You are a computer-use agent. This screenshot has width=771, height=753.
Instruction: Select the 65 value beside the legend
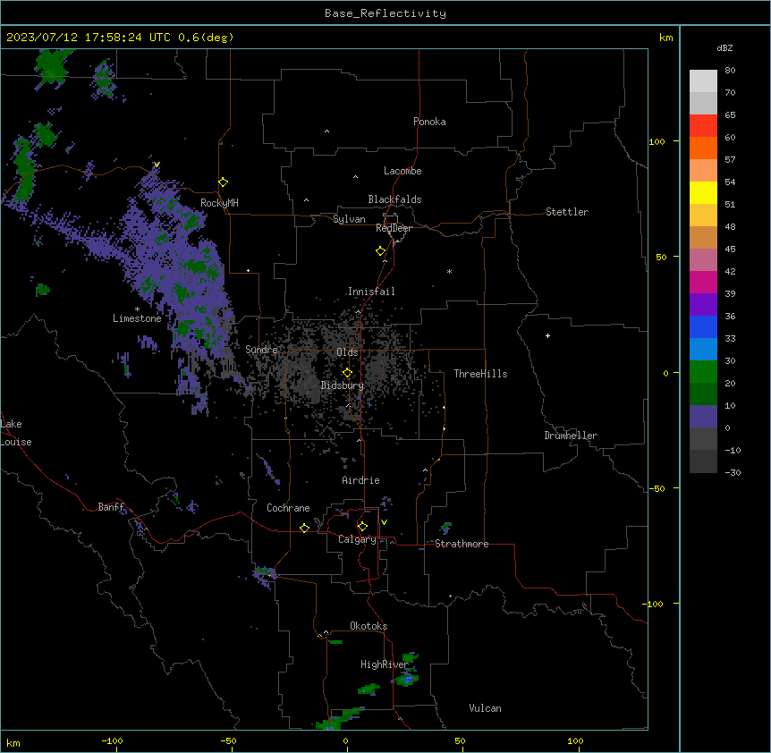point(730,115)
